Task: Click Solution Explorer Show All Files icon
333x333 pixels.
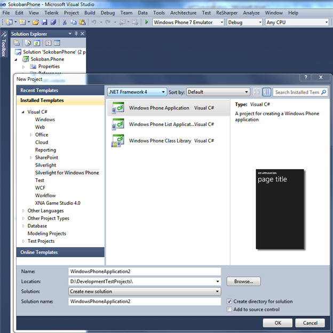Action: coord(28,43)
